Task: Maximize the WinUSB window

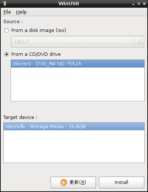Action: click(139, 4)
